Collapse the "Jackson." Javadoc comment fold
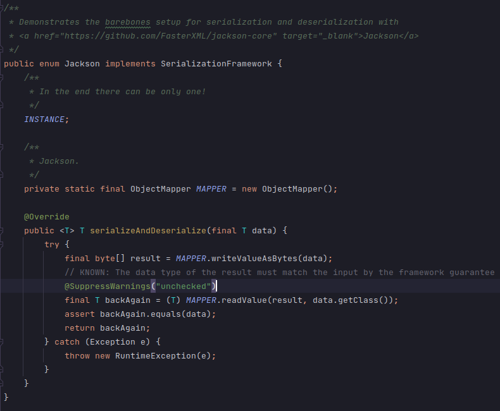 tap(1, 147)
